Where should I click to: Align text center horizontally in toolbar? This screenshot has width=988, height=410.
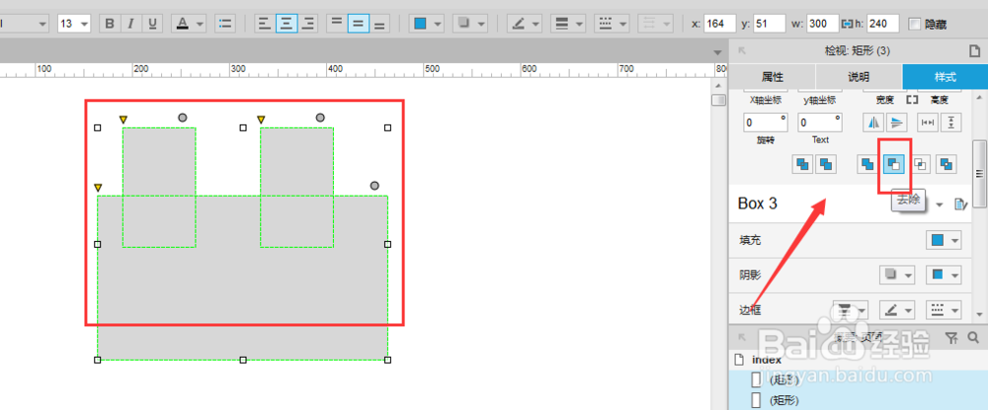[287, 24]
